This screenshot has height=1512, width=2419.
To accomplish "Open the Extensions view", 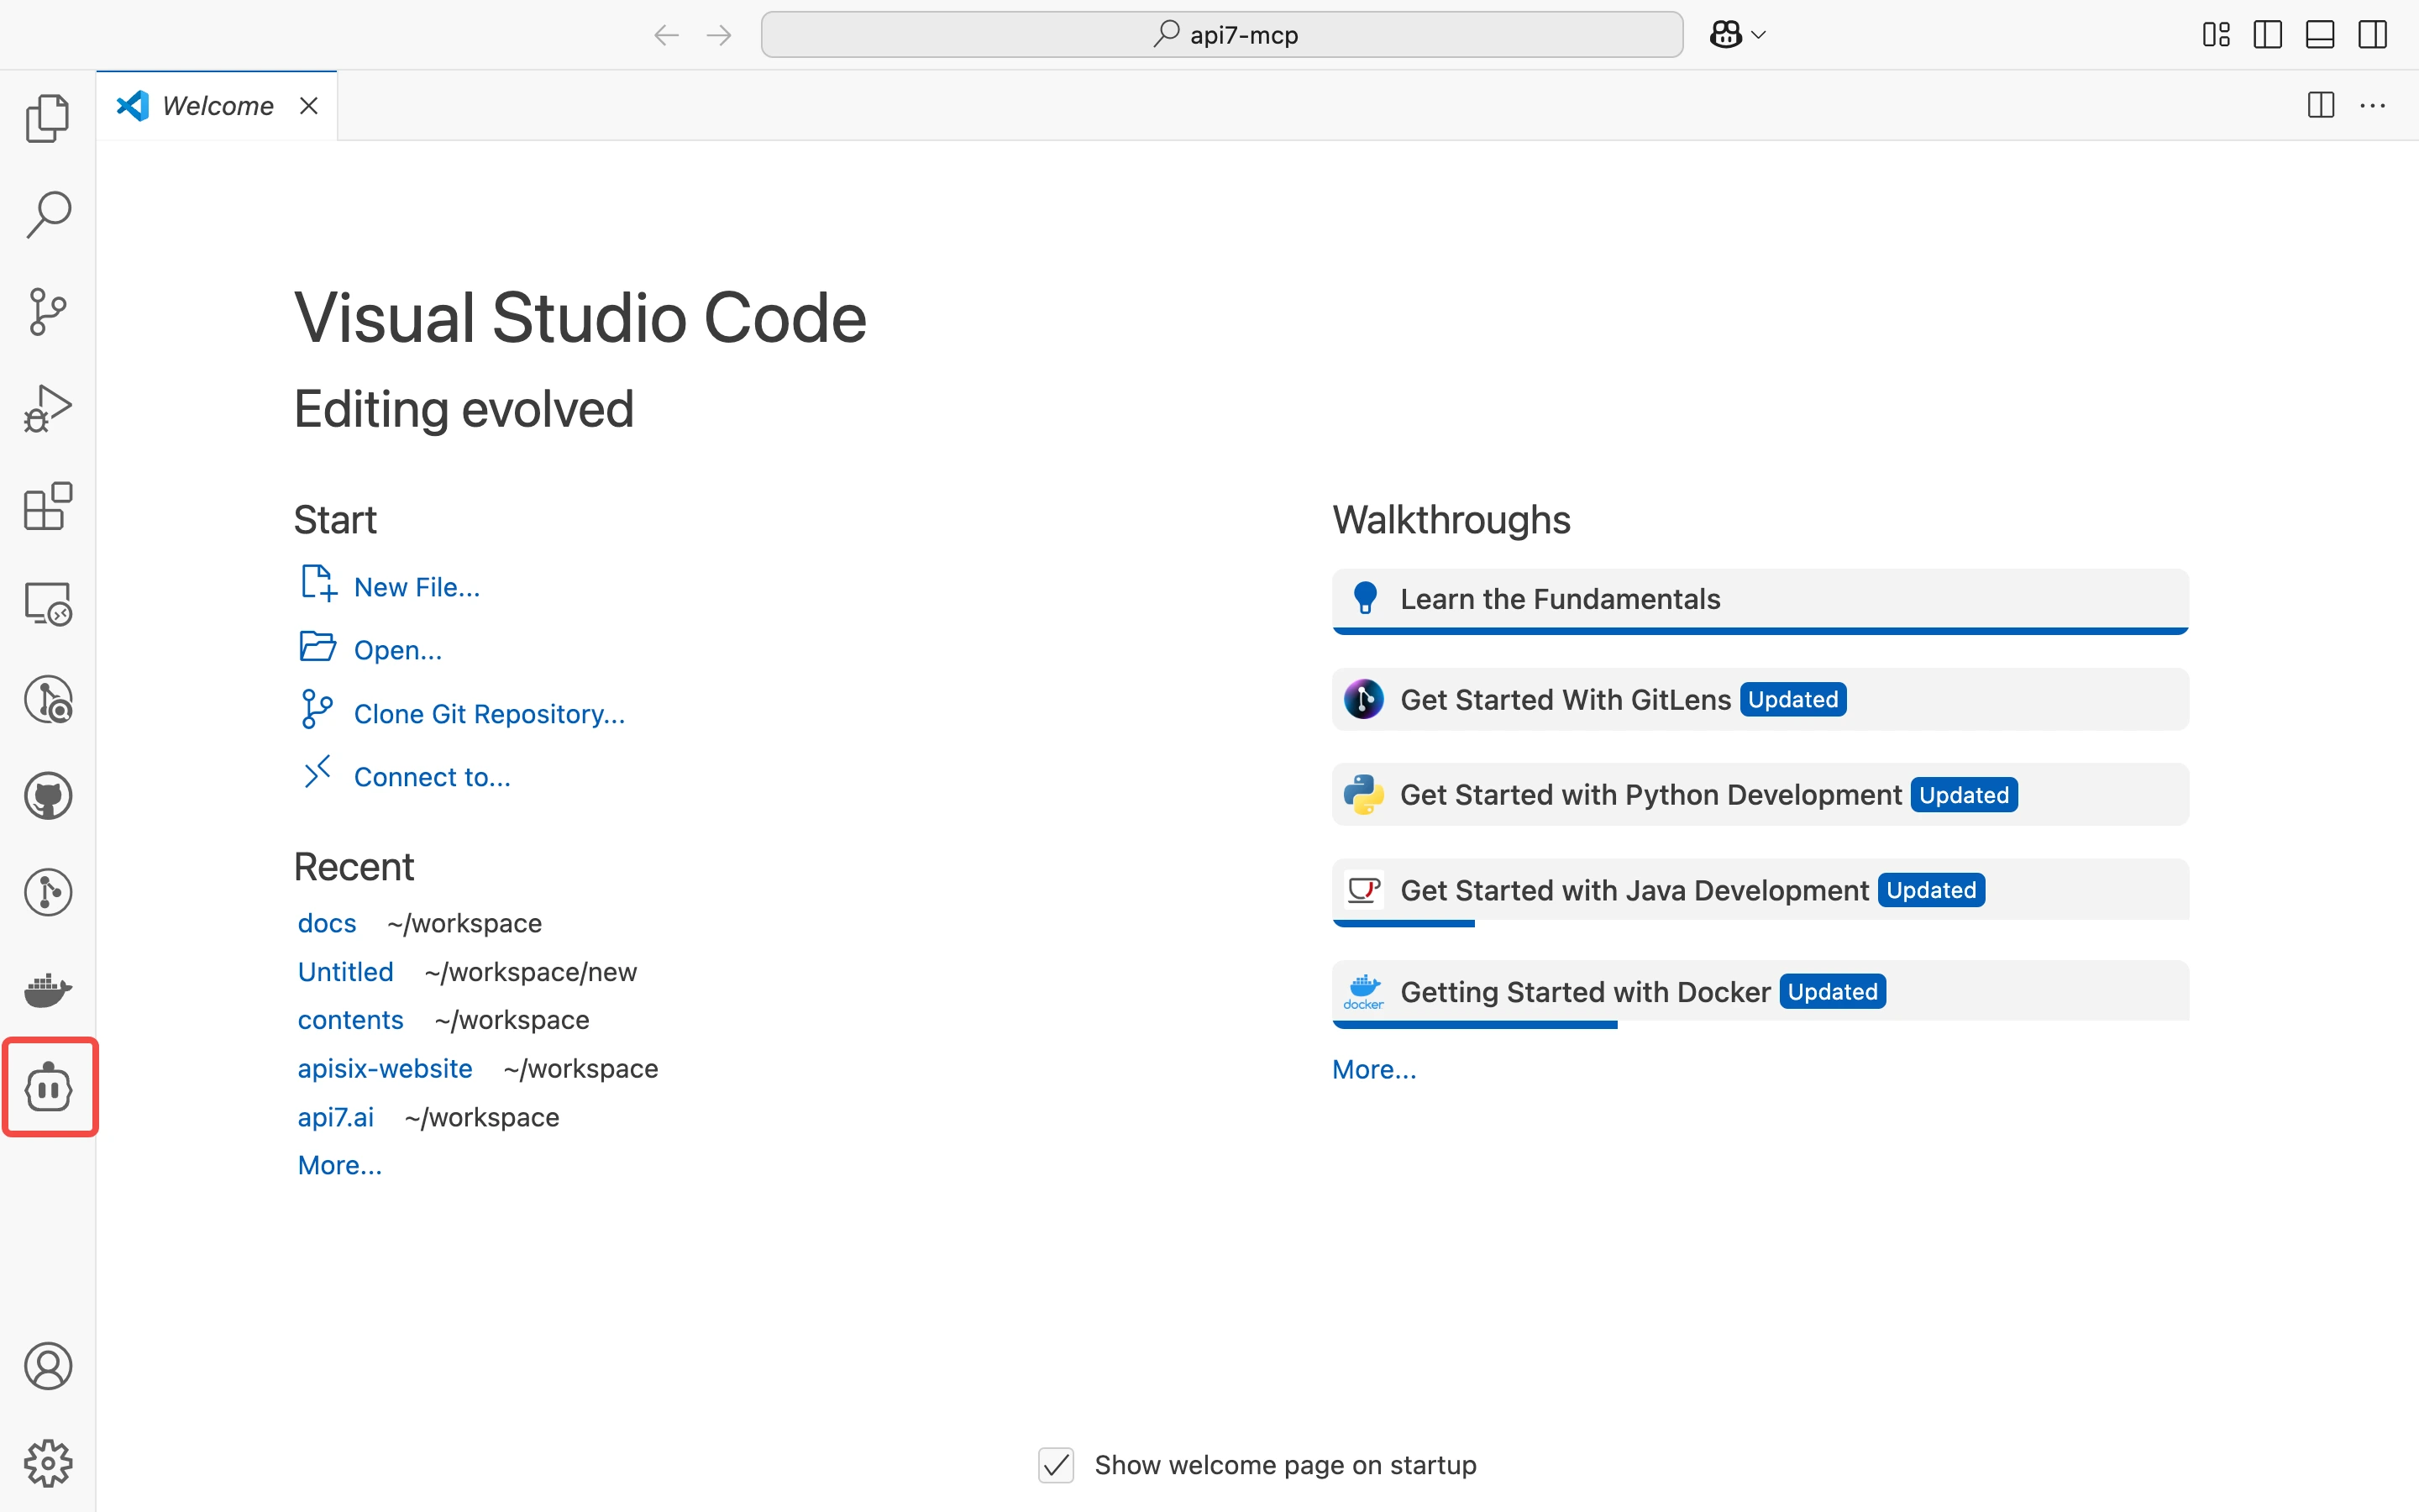I will pyautogui.click(x=48, y=505).
